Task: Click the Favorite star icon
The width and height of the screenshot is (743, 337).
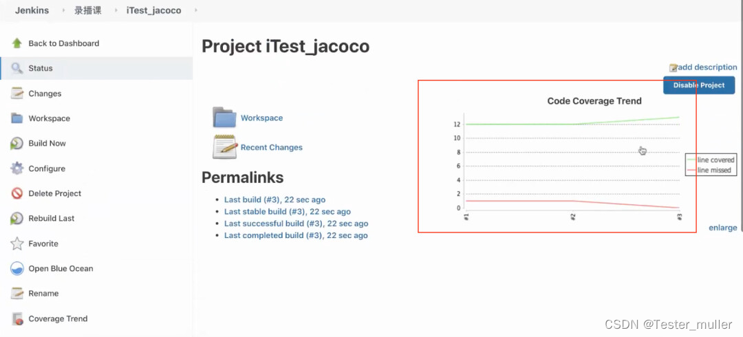Action: 17,243
